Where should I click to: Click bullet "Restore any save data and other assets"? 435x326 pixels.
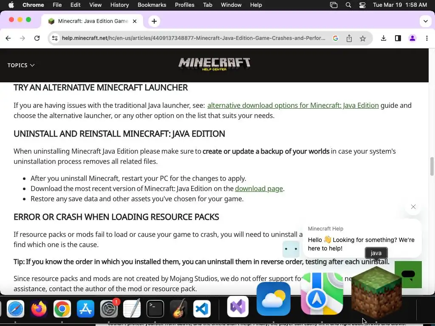pyautogui.click(x=137, y=199)
